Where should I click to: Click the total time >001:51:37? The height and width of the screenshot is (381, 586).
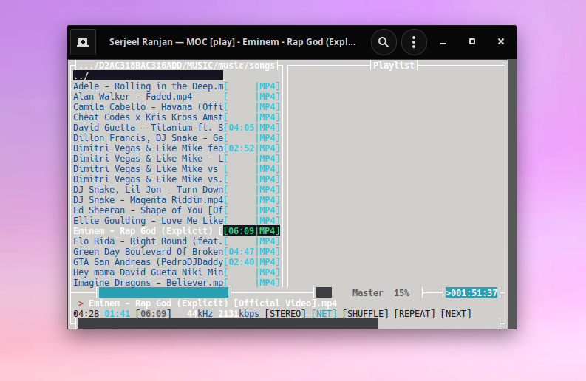pos(471,293)
